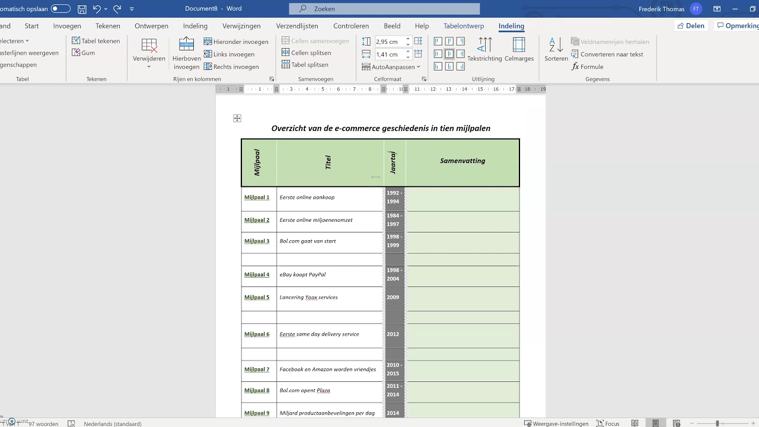Undo the last action
Image resolution: width=759 pixels, height=427 pixels.
click(x=97, y=9)
